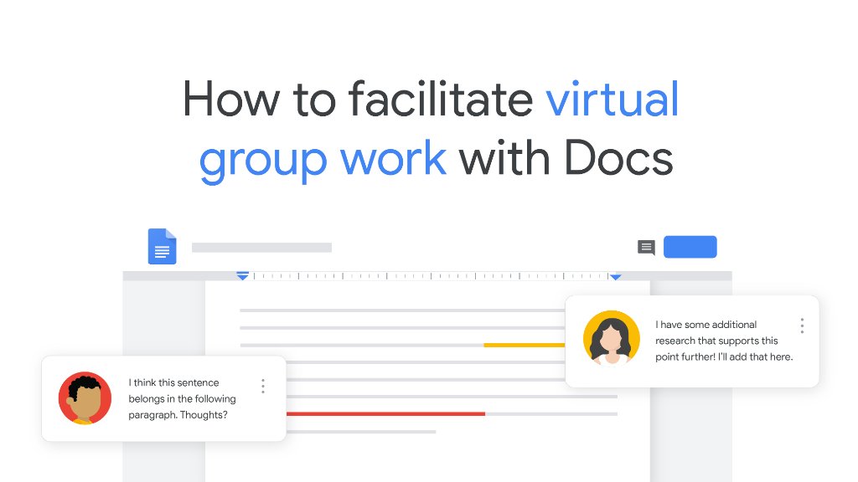Open the three-dot menu on the sentence comment
The image size is (858, 482).
pyautogui.click(x=263, y=387)
